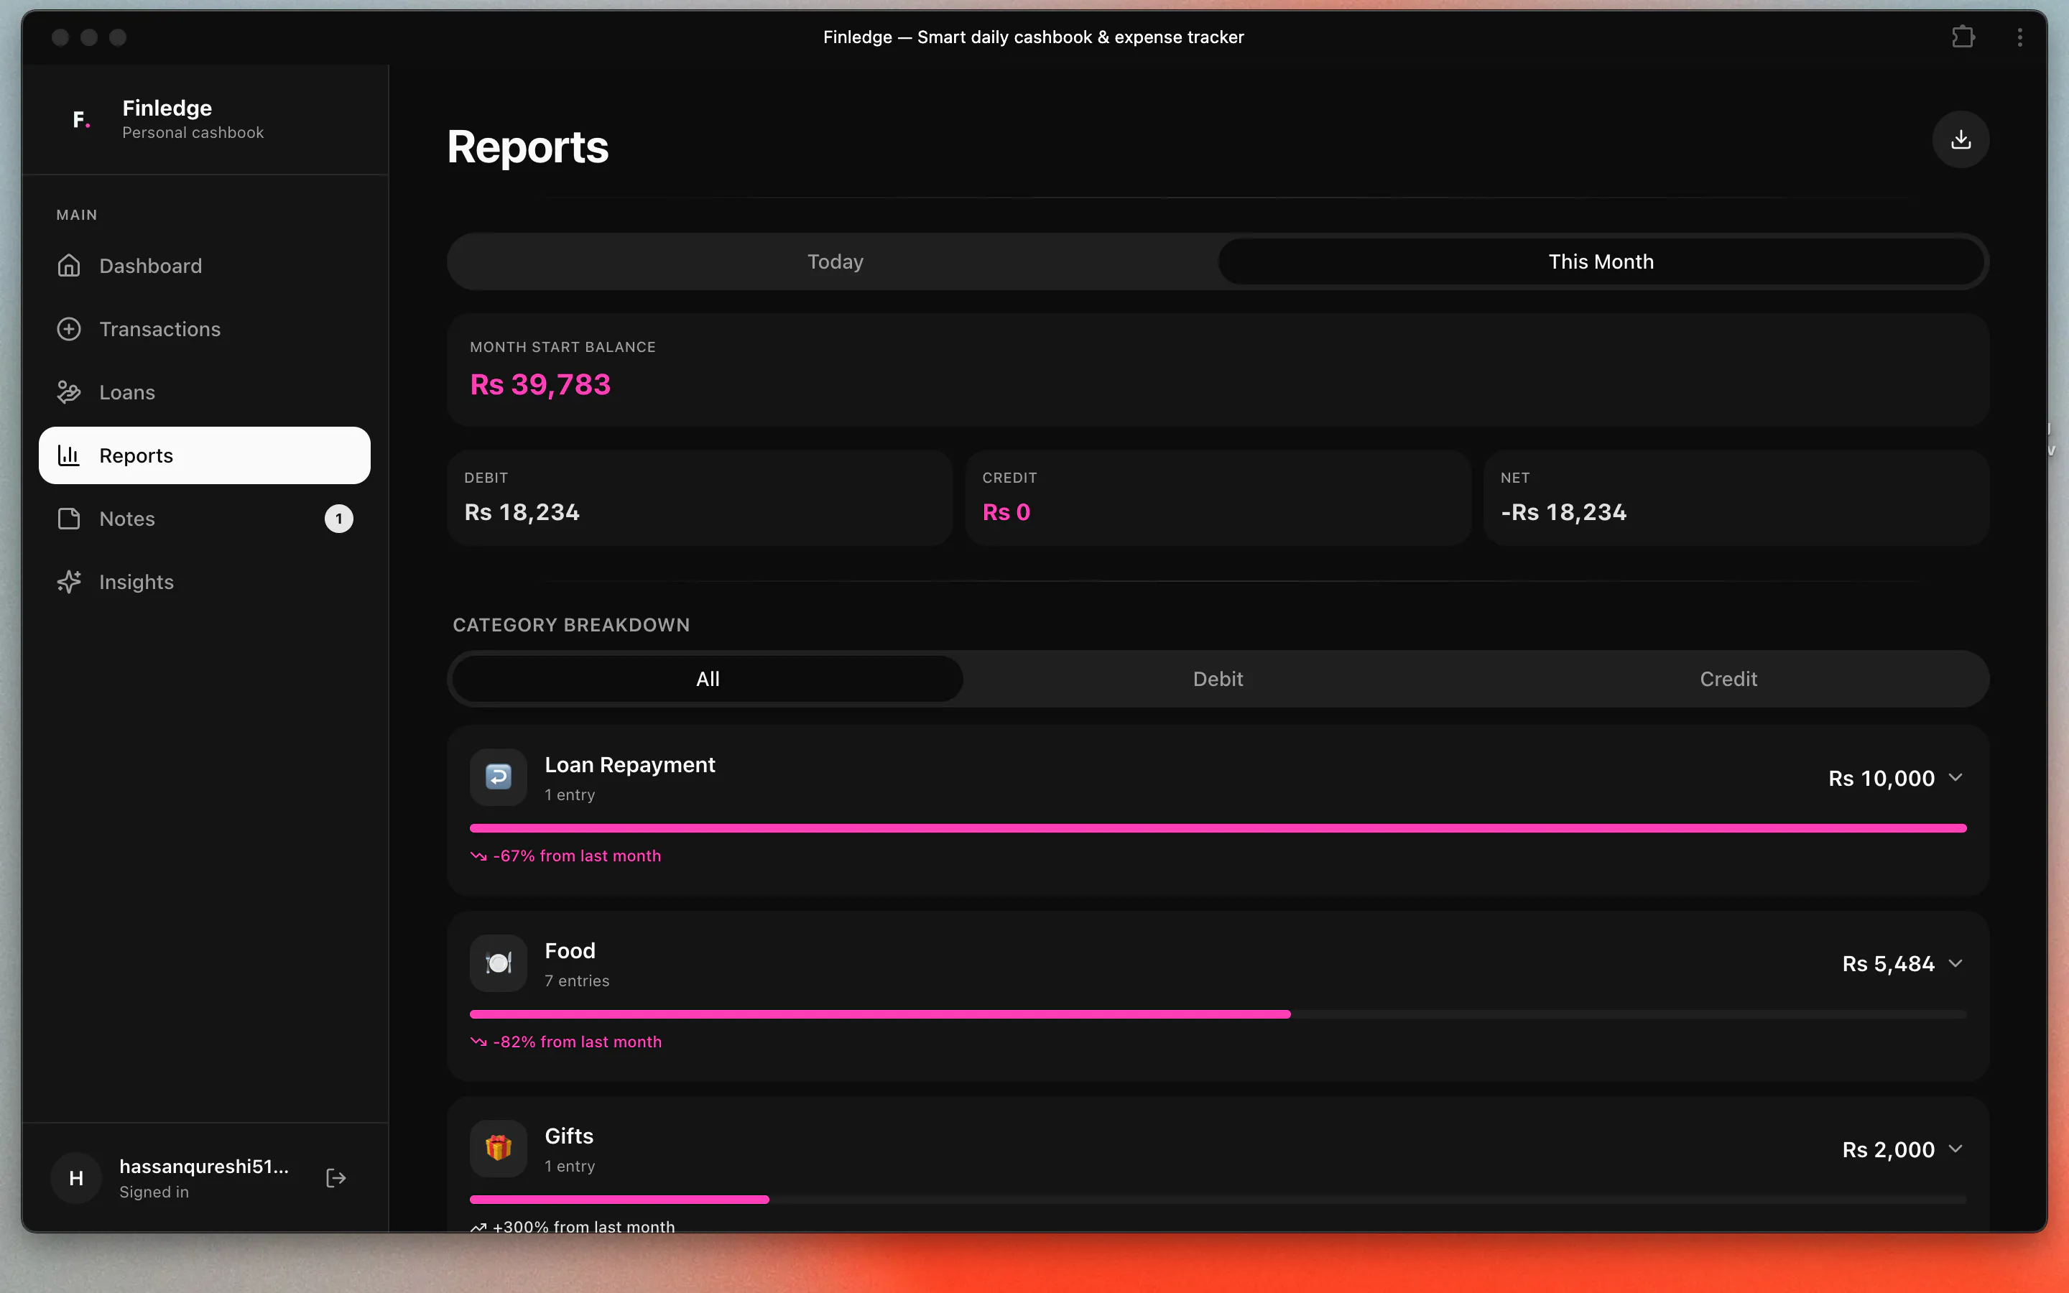Click the upward trend icon for Gifts
Image resolution: width=2069 pixels, height=1293 pixels.
coord(478,1227)
